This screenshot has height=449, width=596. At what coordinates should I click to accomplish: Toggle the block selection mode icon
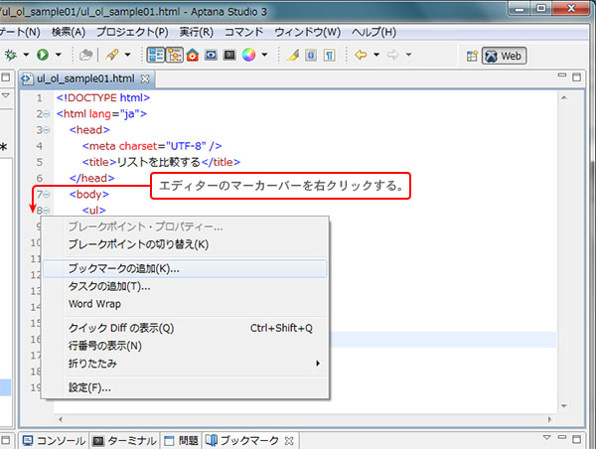[311, 56]
